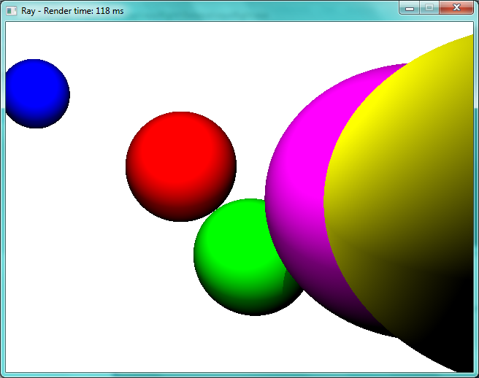Click the dark shadowed bottom of red sphere
The height and width of the screenshot is (378, 479).
click(x=181, y=212)
